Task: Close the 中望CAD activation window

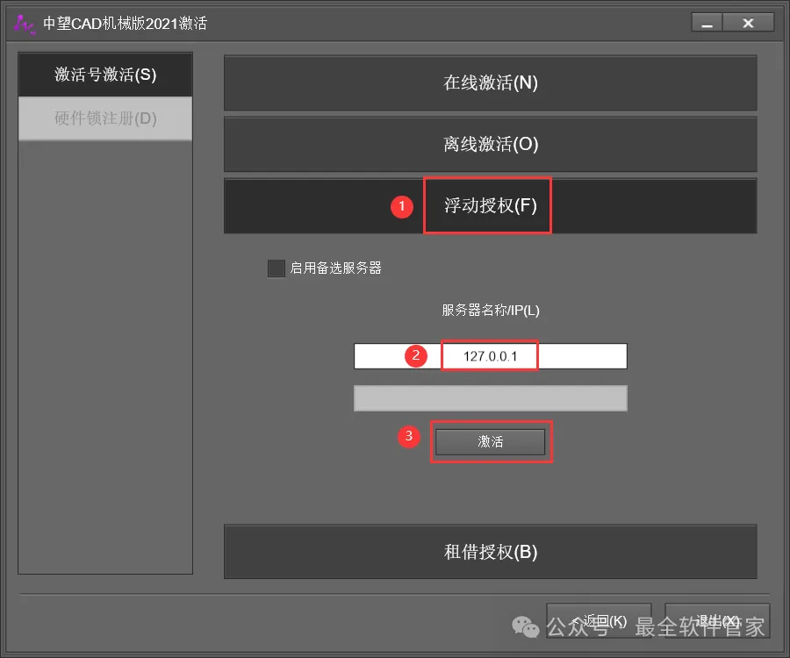Action: point(748,23)
